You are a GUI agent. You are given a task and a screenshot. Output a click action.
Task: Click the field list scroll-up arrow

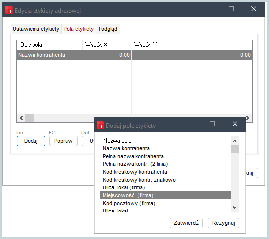[x=235, y=141]
